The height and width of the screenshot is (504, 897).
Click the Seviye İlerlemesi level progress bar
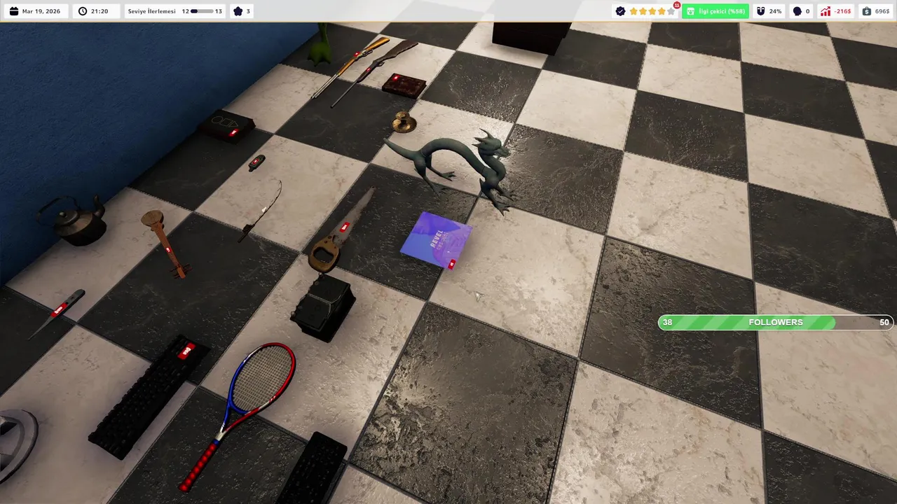(202, 11)
